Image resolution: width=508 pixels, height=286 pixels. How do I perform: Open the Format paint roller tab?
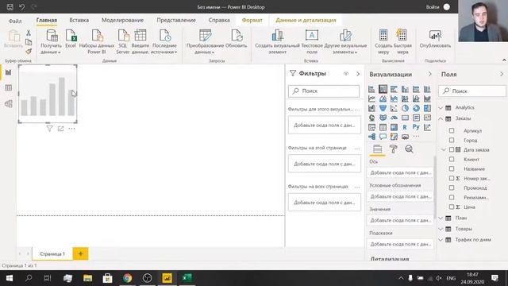pyautogui.click(x=394, y=149)
